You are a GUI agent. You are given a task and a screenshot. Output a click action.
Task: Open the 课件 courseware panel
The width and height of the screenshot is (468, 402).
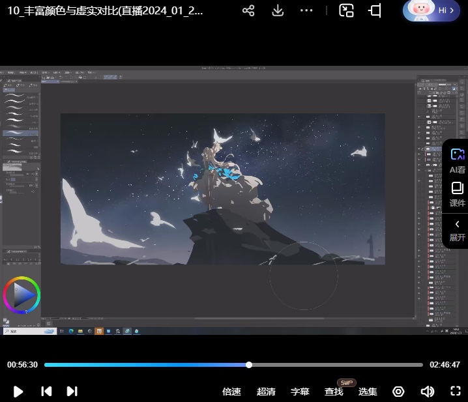pyautogui.click(x=457, y=194)
